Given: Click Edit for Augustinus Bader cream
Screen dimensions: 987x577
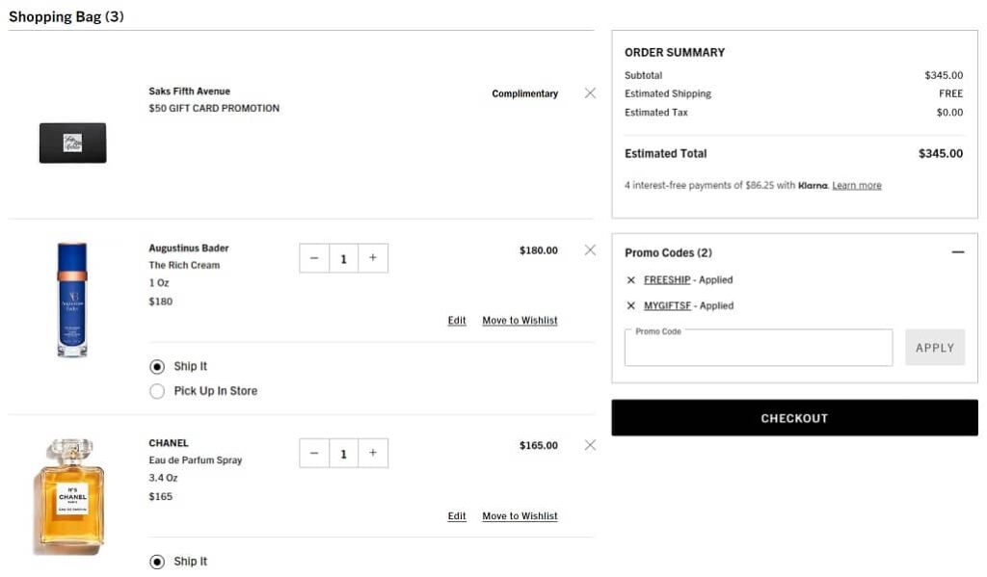Looking at the screenshot, I should point(457,321).
